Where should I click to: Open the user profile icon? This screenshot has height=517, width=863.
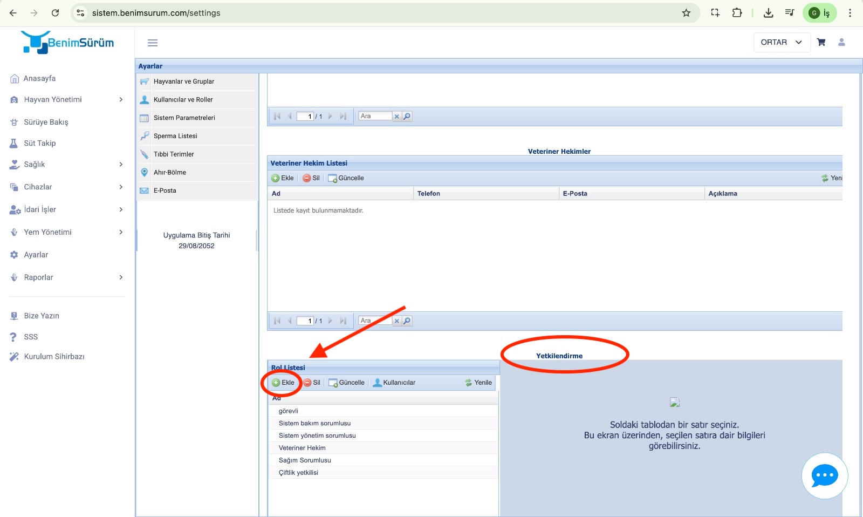841,42
